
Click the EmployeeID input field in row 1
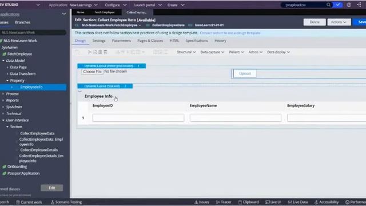138,118
